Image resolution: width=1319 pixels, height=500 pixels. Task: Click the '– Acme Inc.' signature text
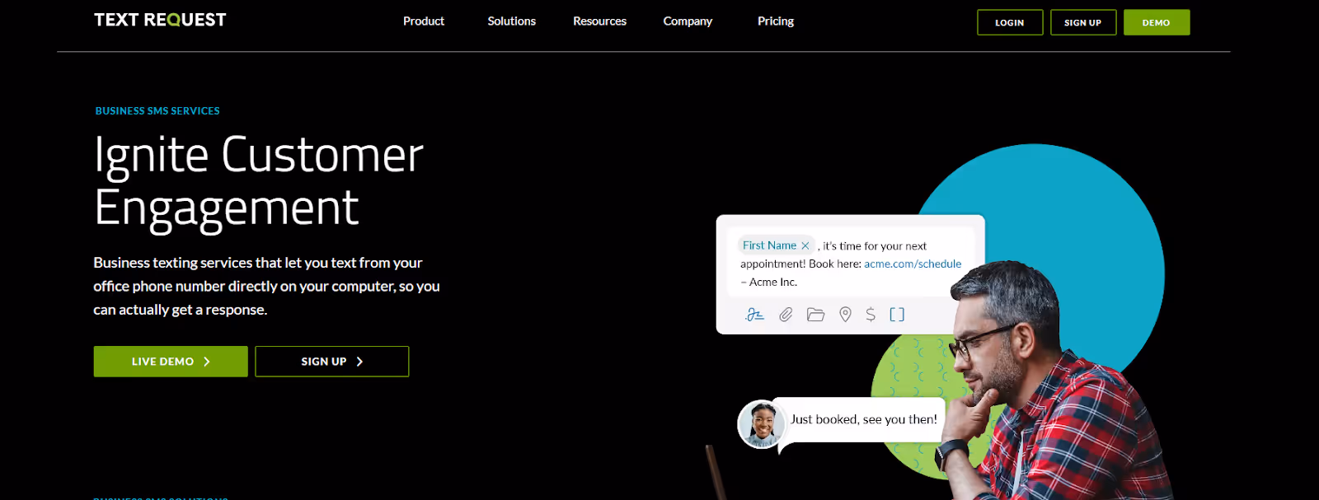(769, 282)
